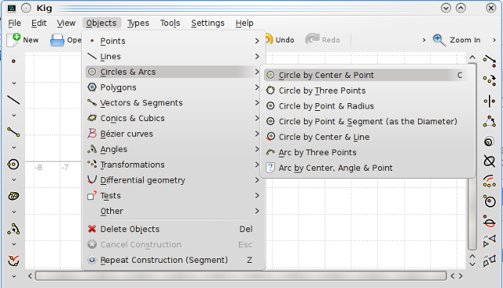The image size is (503, 288).
Task: Select the mirror over line tool
Action: coord(490,102)
